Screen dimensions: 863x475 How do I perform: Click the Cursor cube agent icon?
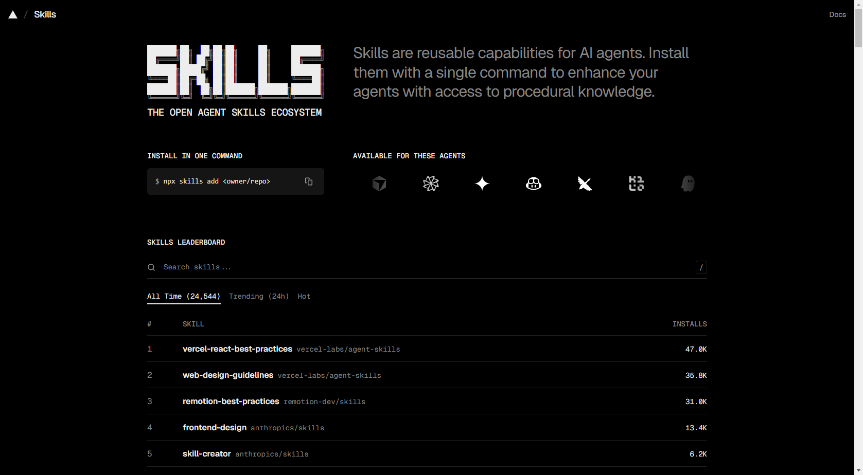point(379,184)
